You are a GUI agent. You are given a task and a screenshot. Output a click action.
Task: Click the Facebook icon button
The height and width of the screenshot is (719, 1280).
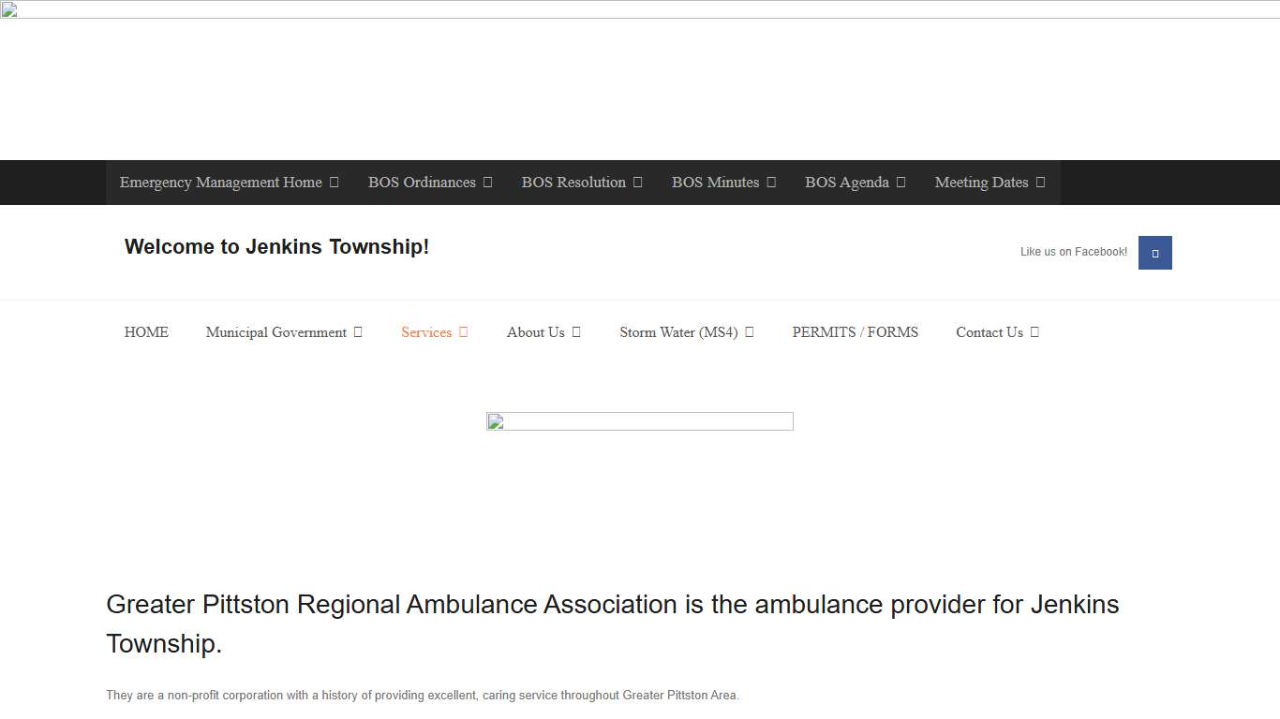click(x=1153, y=253)
